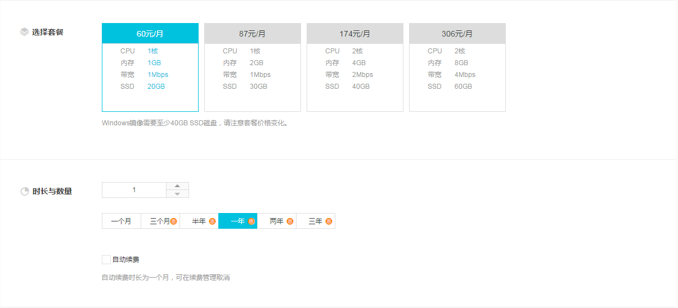Select the 87元/月 package card
Viewport: 678px width, 308px height.
(253, 67)
